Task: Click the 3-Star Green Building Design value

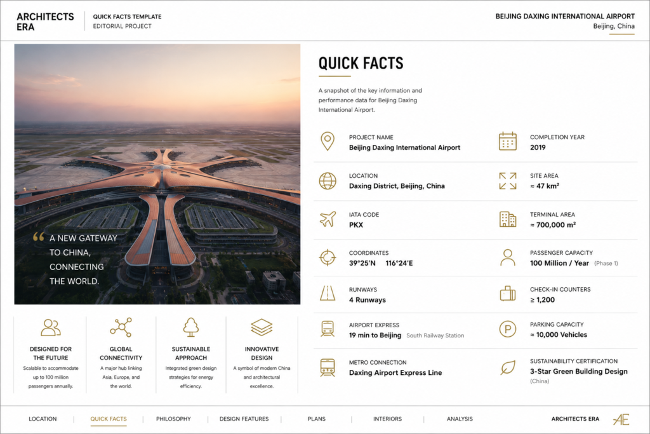Action: [579, 371]
